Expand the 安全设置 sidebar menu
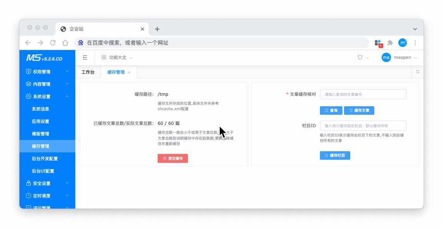Viewport: 443px width, 228px height. coord(47,183)
